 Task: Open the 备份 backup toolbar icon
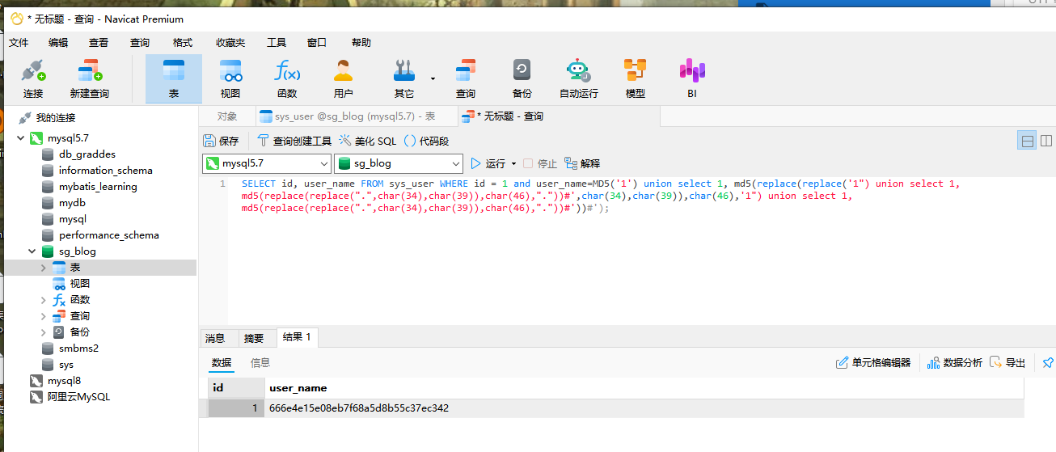pyautogui.click(x=522, y=78)
